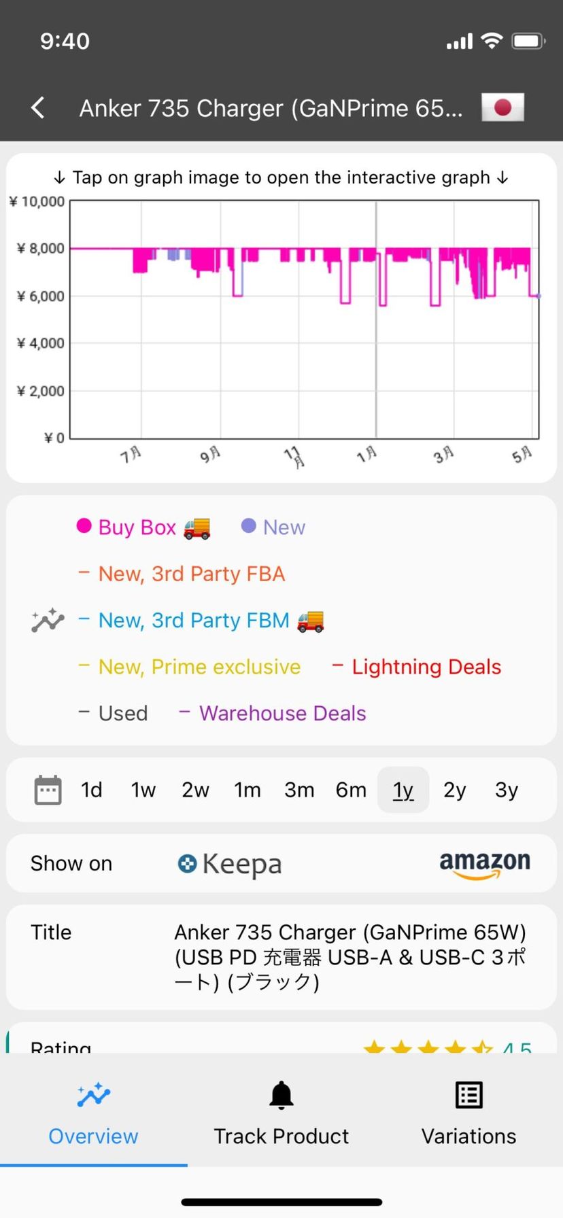
Task: Tap the Japan flag marketplace icon
Action: click(502, 107)
